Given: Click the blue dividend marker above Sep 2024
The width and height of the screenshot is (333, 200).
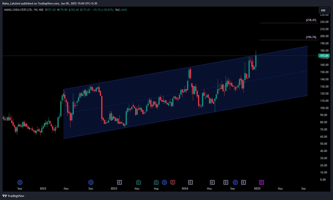Looking at the screenshot, I should coord(236,182).
